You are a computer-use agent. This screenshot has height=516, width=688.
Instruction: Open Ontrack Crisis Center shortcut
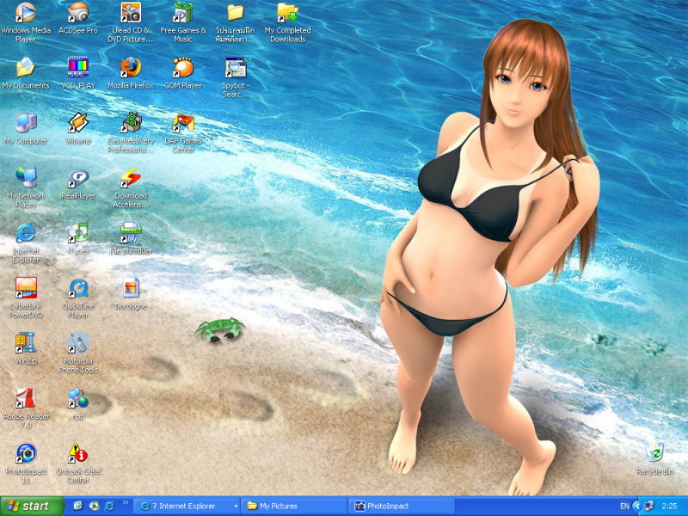(78, 453)
